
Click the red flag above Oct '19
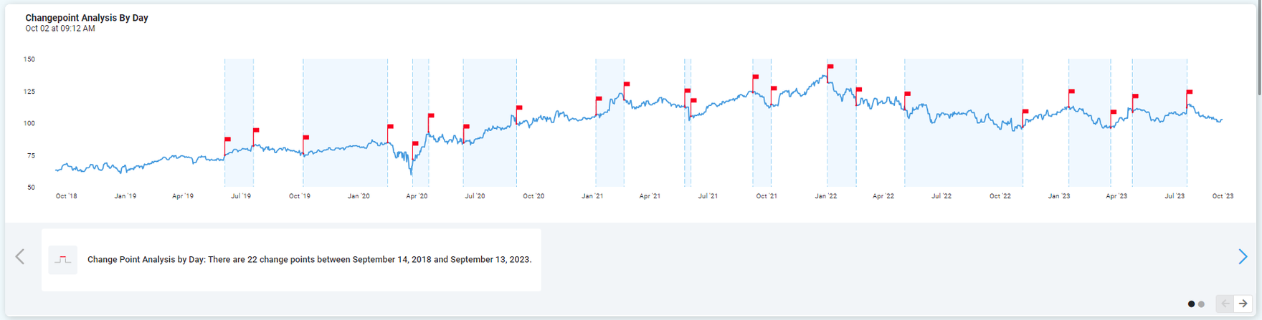click(x=306, y=137)
